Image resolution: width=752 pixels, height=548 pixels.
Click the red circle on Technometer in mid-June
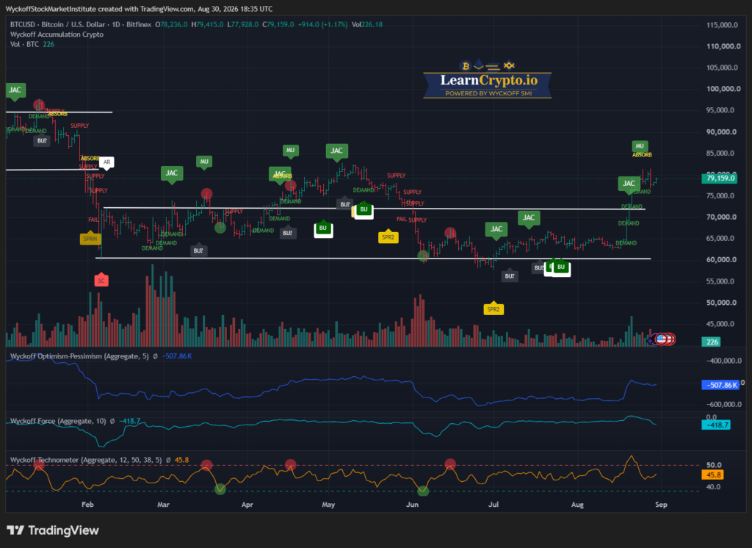click(450, 464)
